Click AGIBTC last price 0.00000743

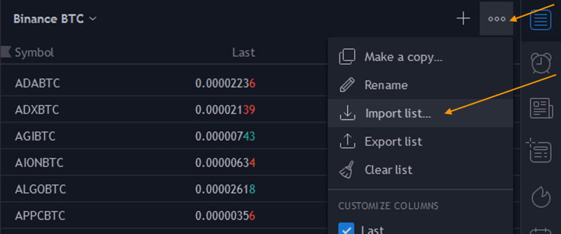coord(225,136)
